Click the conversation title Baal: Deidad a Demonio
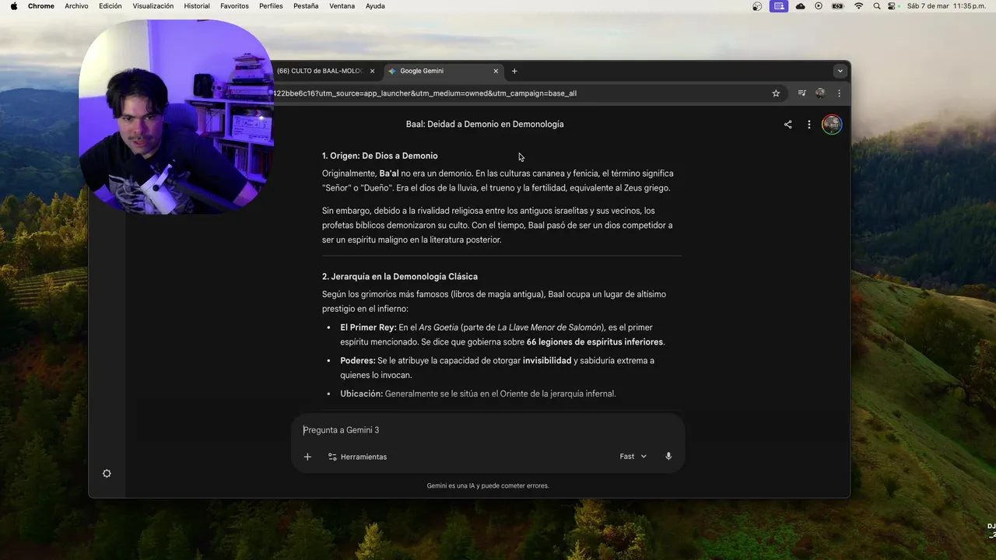The height and width of the screenshot is (560, 996). tap(485, 124)
